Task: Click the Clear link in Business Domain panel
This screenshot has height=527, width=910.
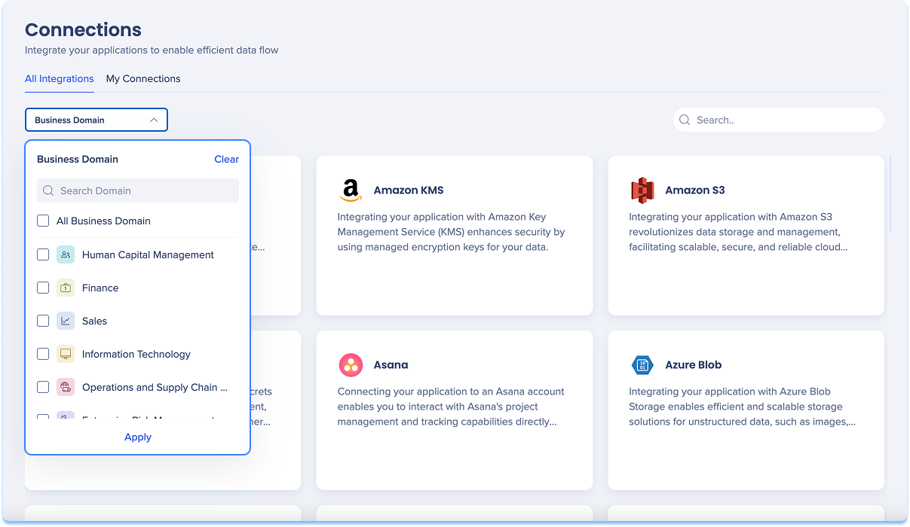Action: point(226,159)
